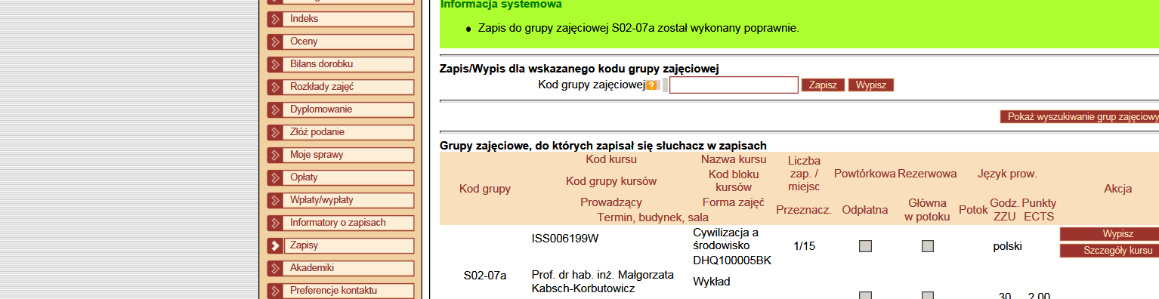Open the Akademiki section

(348, 268)
